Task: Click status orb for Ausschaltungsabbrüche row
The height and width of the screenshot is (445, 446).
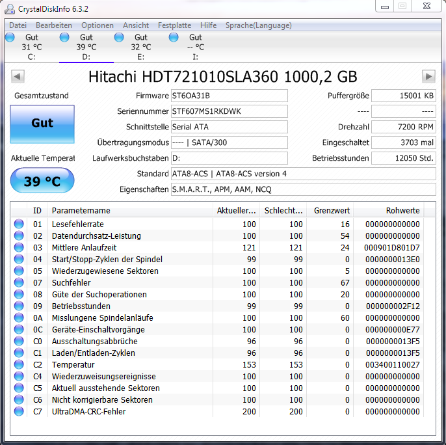Action: (19, 341)
